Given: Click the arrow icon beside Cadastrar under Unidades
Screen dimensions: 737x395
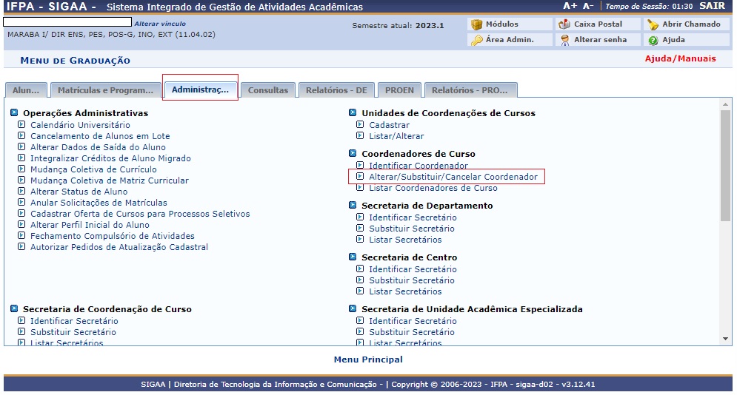Looking at the screenshot, I should [x=360, y=124].
